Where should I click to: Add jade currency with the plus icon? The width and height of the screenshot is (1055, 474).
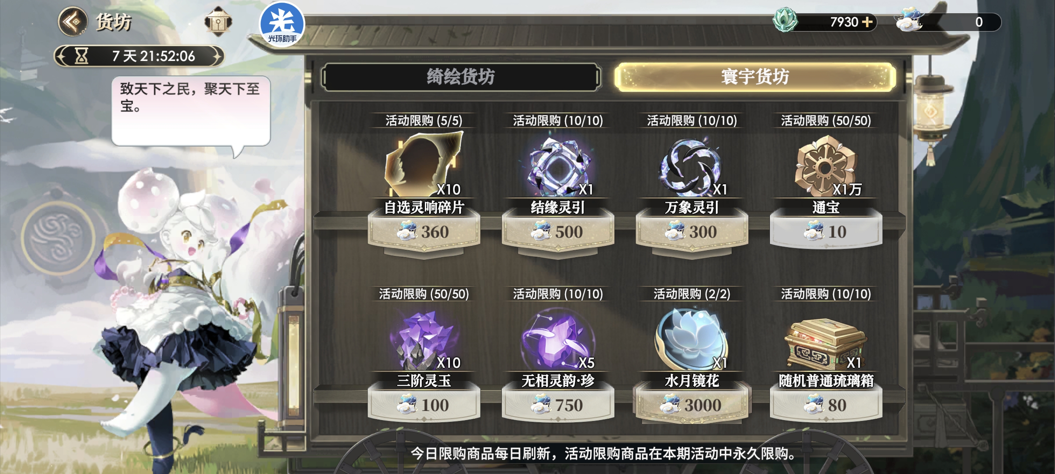(867, 22)
